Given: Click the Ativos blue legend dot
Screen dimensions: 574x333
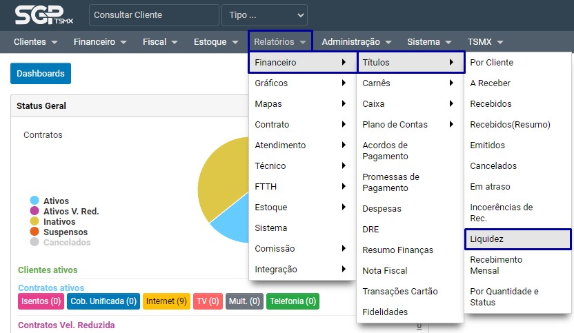Looking at the screenshot, I should tap(34, 201).
